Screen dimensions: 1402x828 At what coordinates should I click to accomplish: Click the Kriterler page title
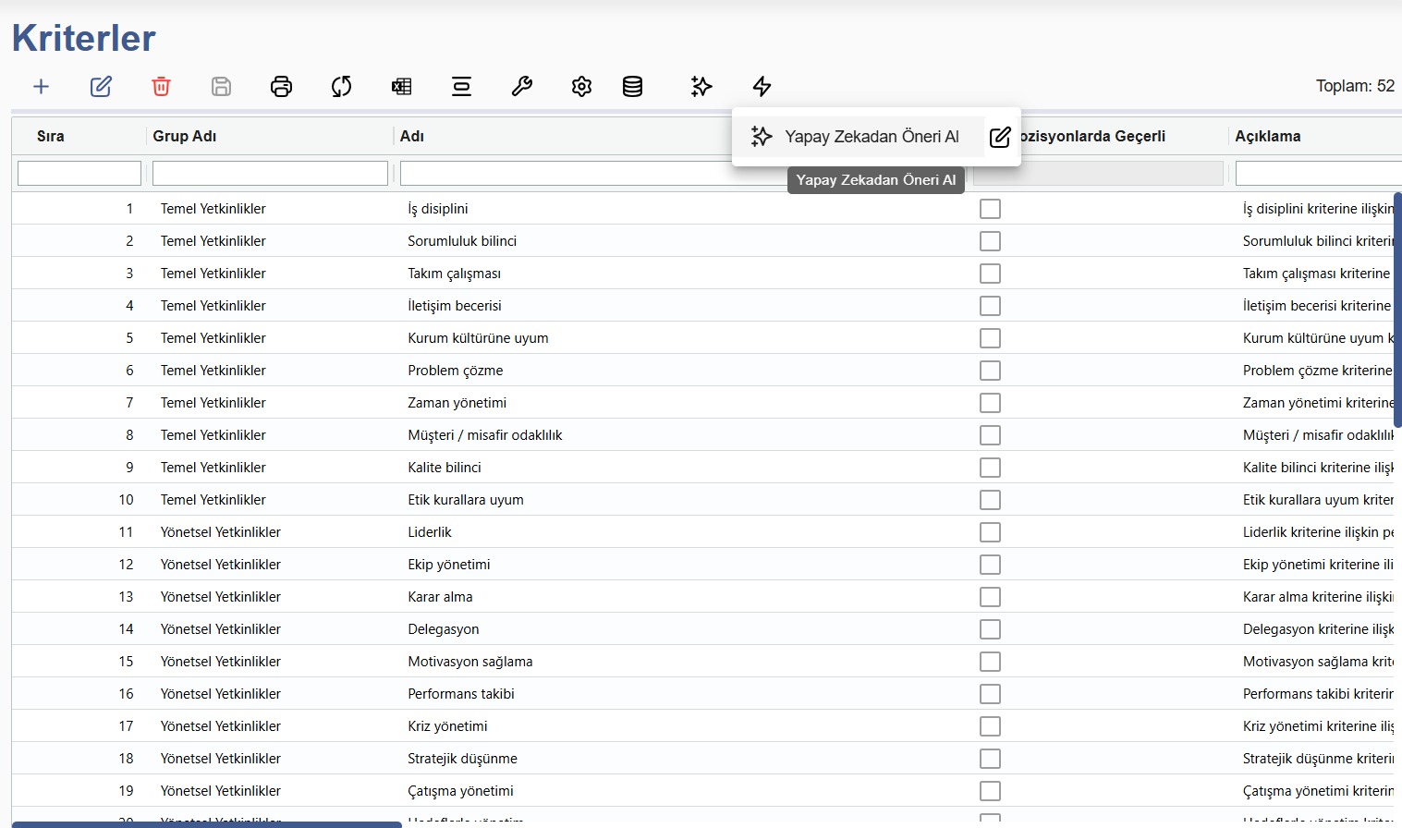(84, 38)
